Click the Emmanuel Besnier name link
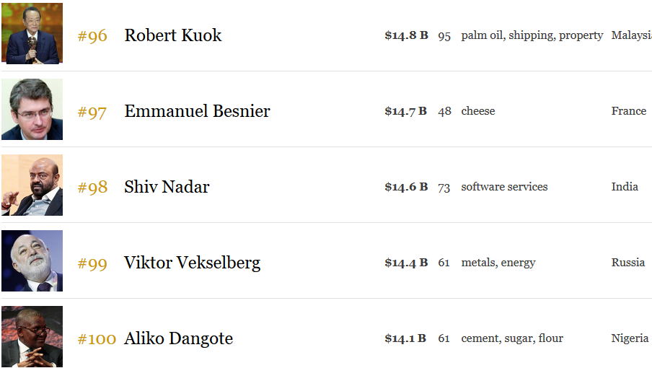Image resolution: width=652 pixels, height=368 pixels. pyautogui.click(x=197, y=111)
